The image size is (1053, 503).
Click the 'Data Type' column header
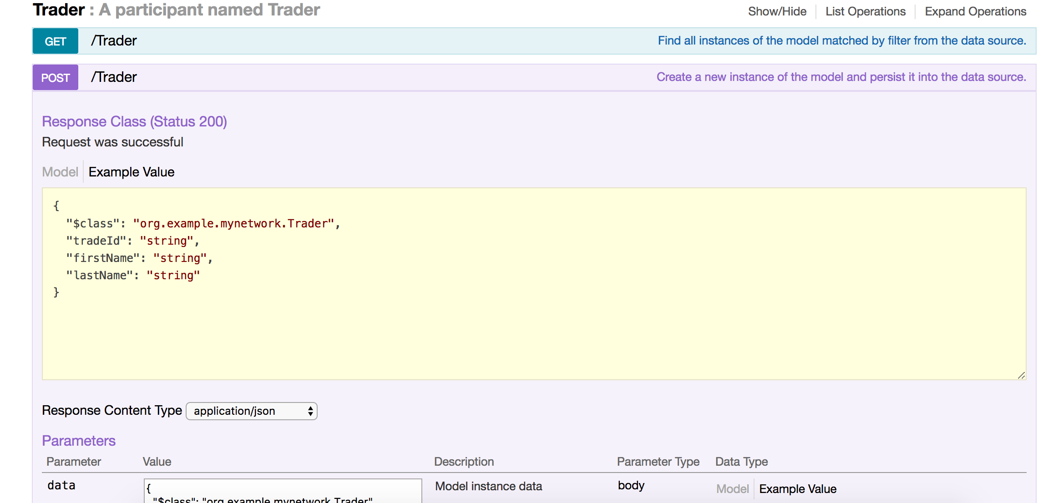(x=741, y=462)
